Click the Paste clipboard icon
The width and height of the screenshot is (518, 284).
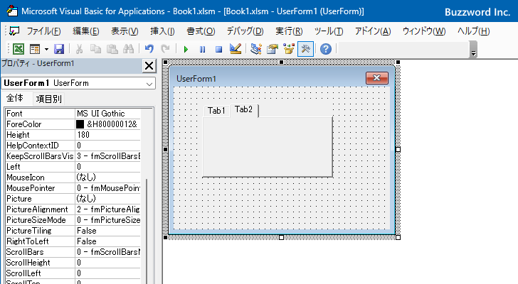click(x=112, y=49)
